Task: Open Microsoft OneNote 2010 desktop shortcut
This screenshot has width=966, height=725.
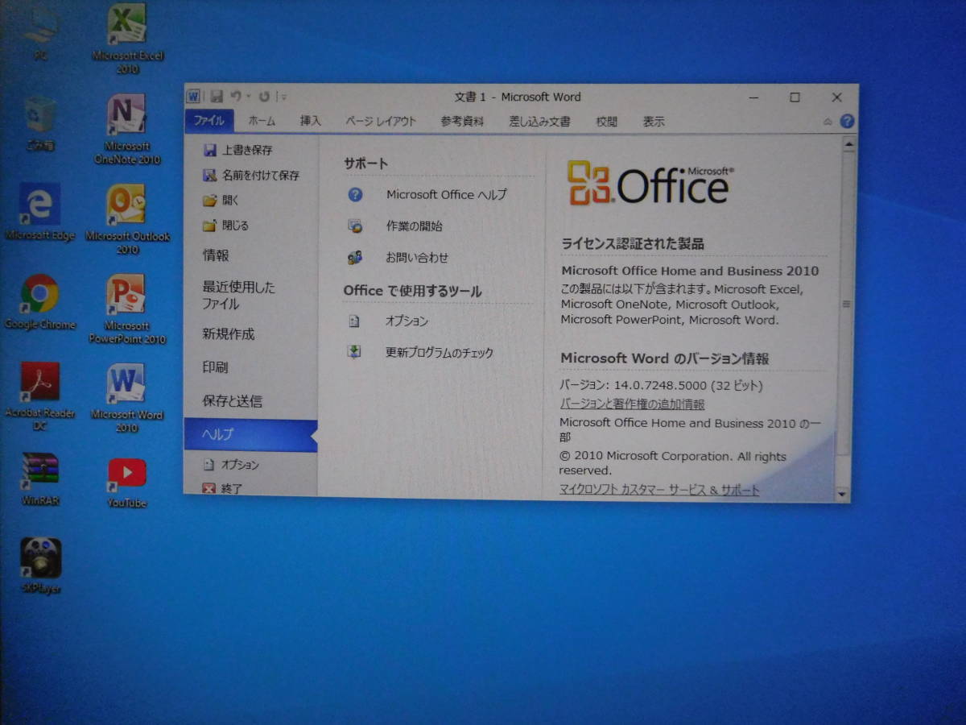Action: [127, 128]
